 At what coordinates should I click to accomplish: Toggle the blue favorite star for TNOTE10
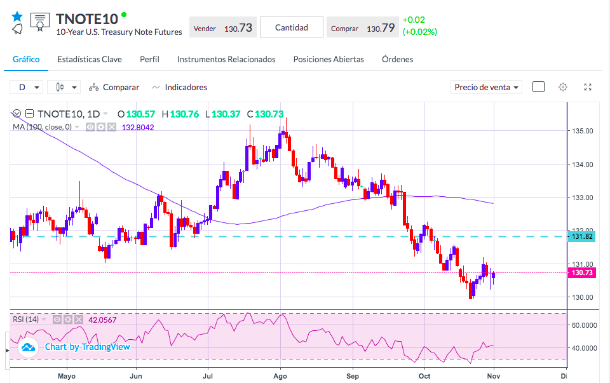[x=17, y=17]
